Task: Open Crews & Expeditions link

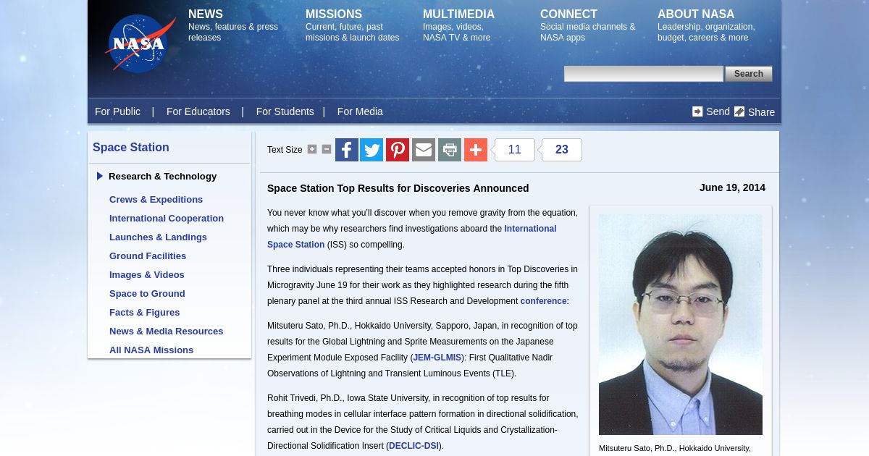Action: coord(156,199)
